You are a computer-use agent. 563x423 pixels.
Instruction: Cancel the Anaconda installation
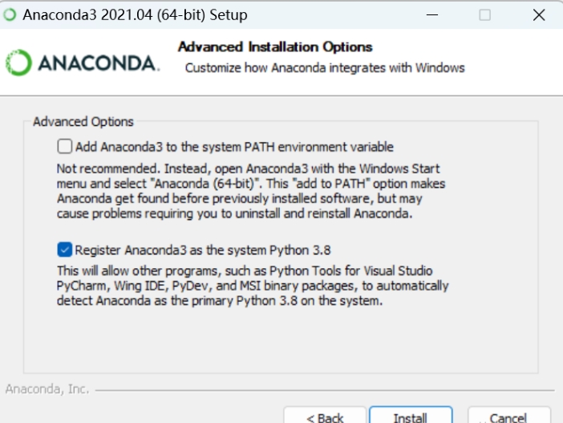[x=508, y=417]
